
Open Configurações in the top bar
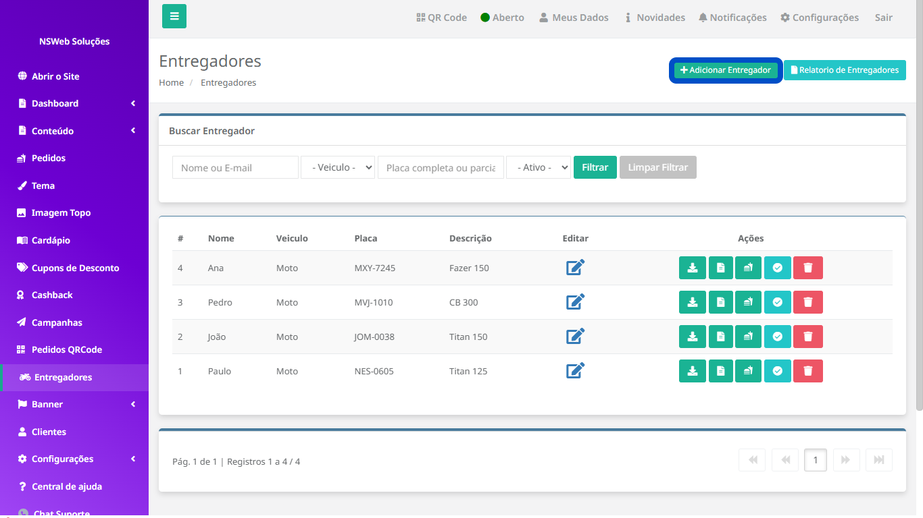820,18
